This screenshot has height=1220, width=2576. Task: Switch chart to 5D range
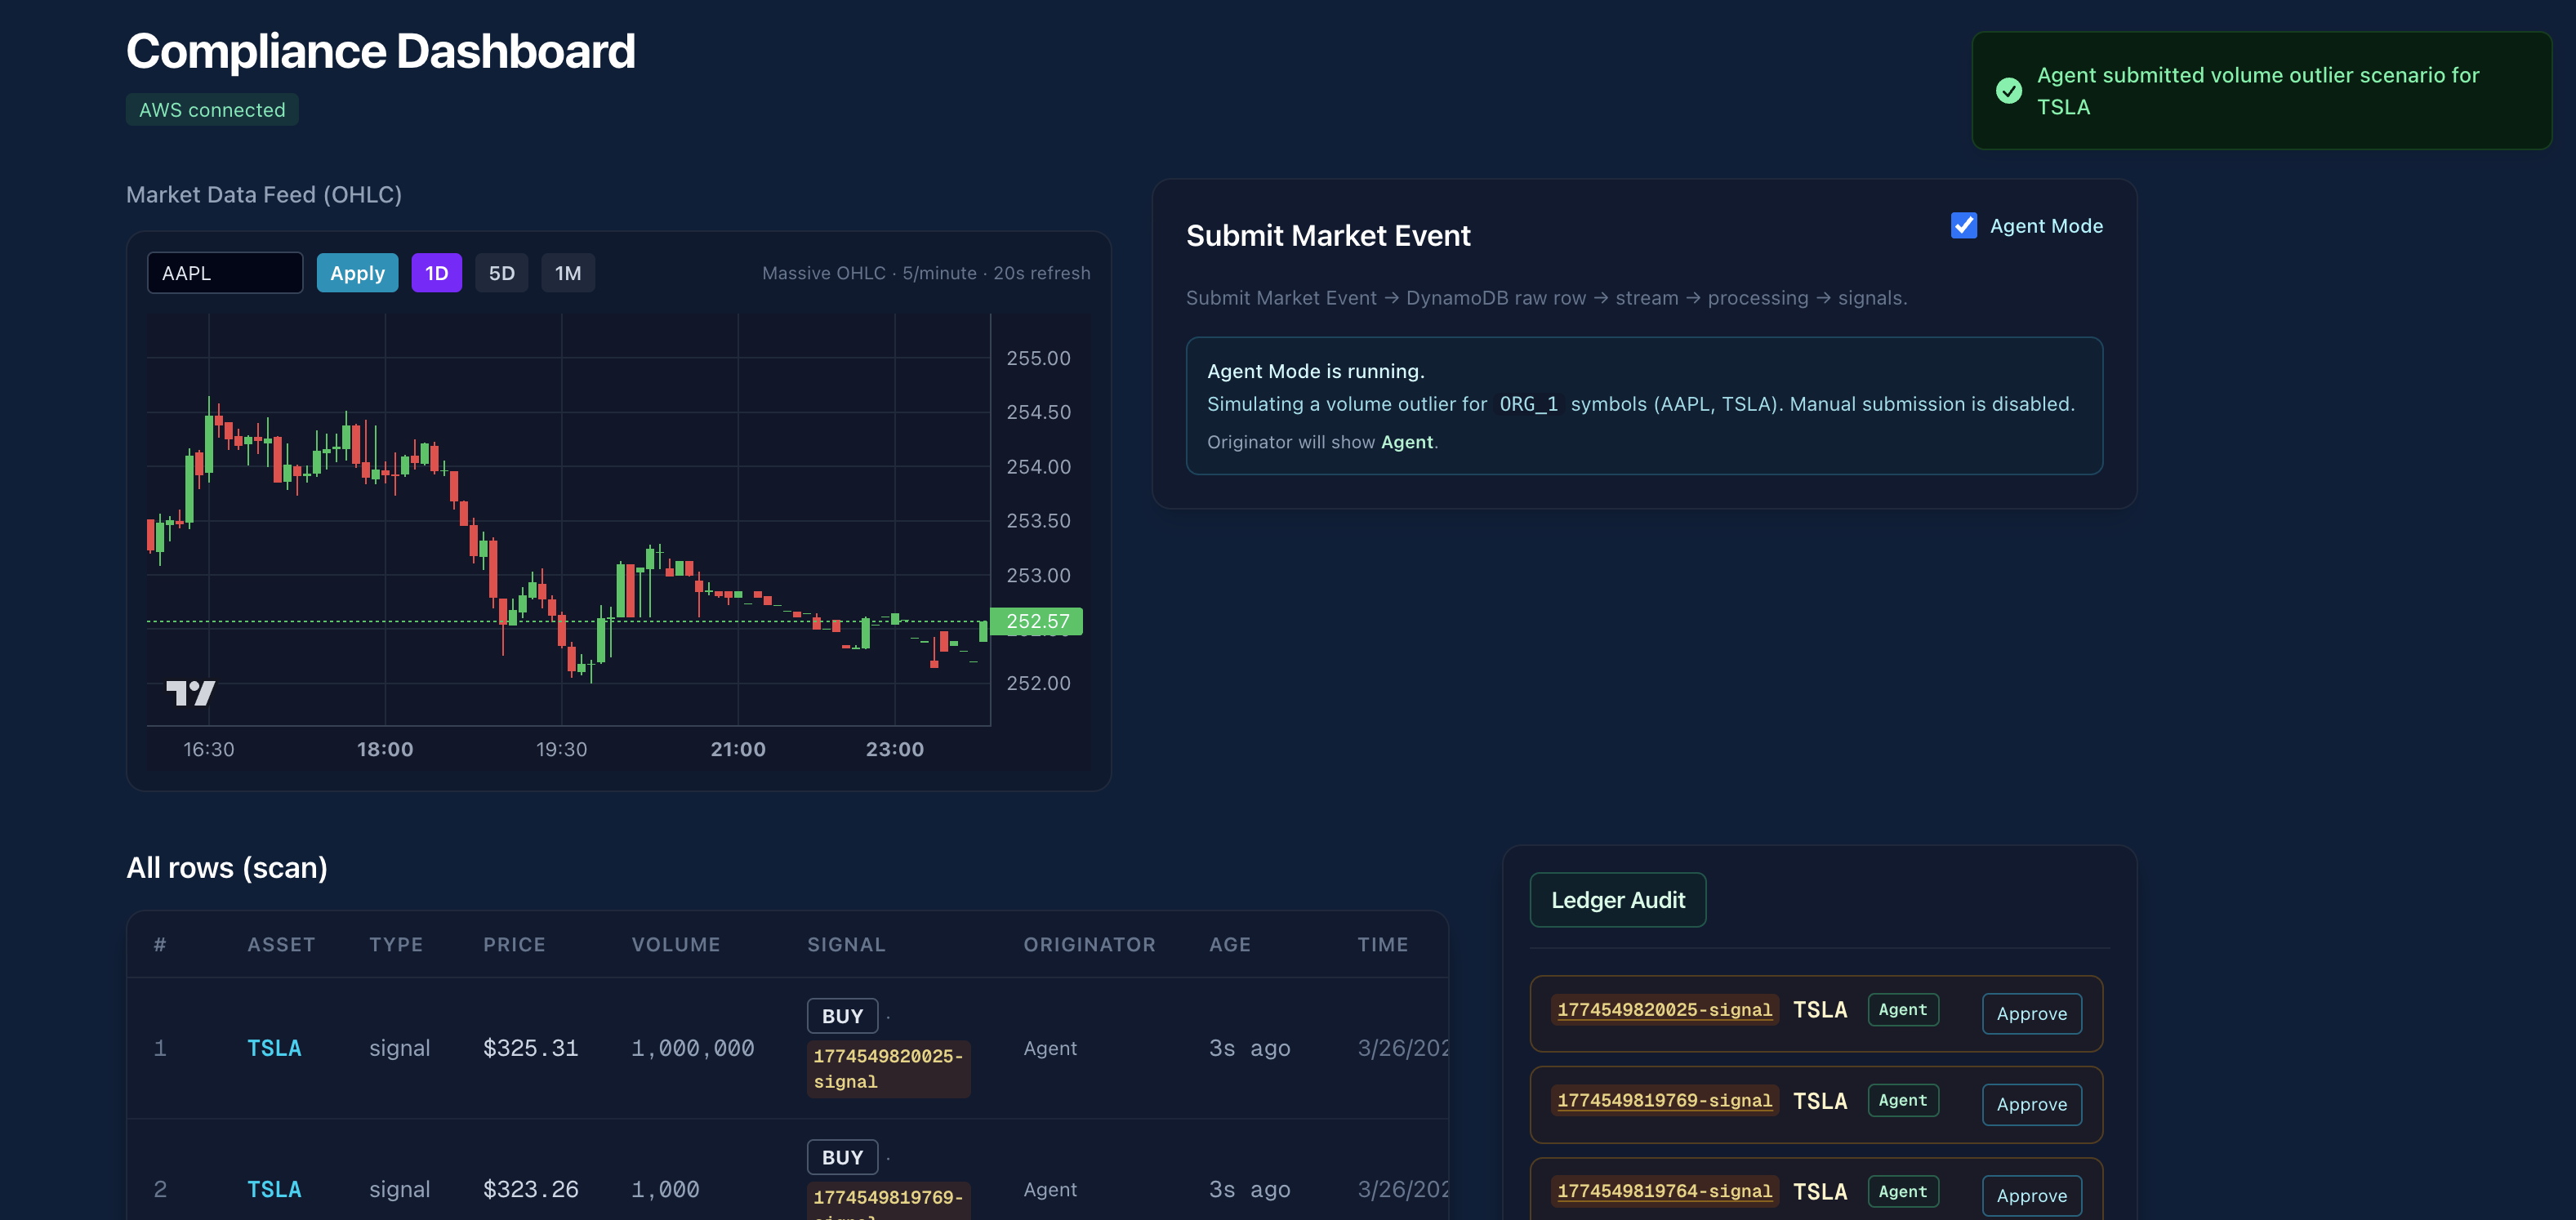click(501, 273)
